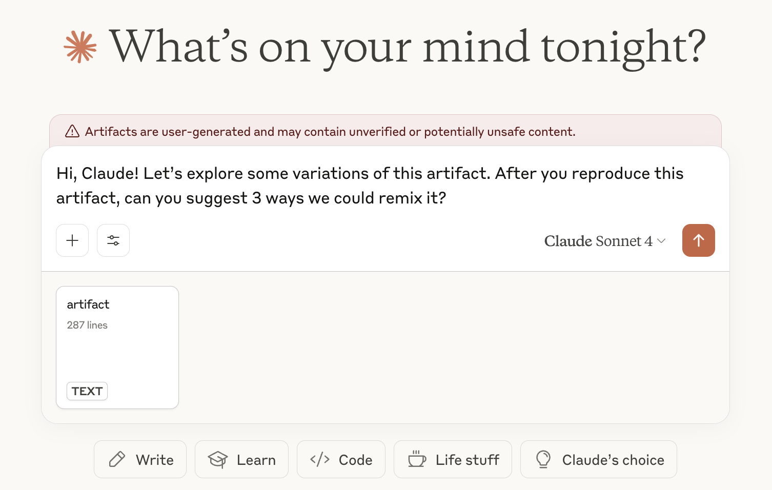Click the graduation cap Learn icon

point(218,459)
